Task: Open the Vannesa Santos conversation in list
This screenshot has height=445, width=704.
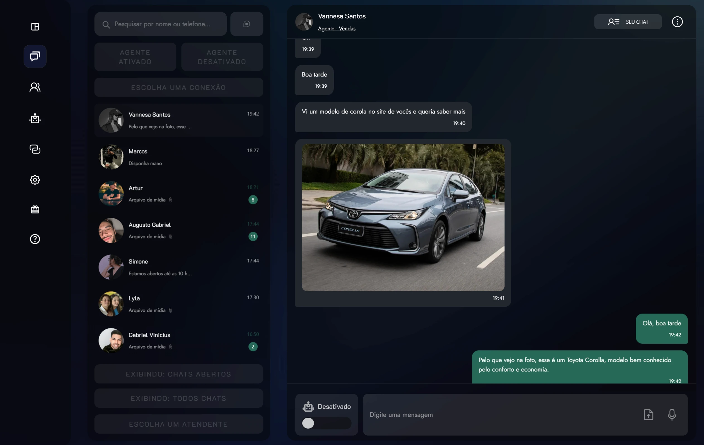Action: [x=179, y=120]
